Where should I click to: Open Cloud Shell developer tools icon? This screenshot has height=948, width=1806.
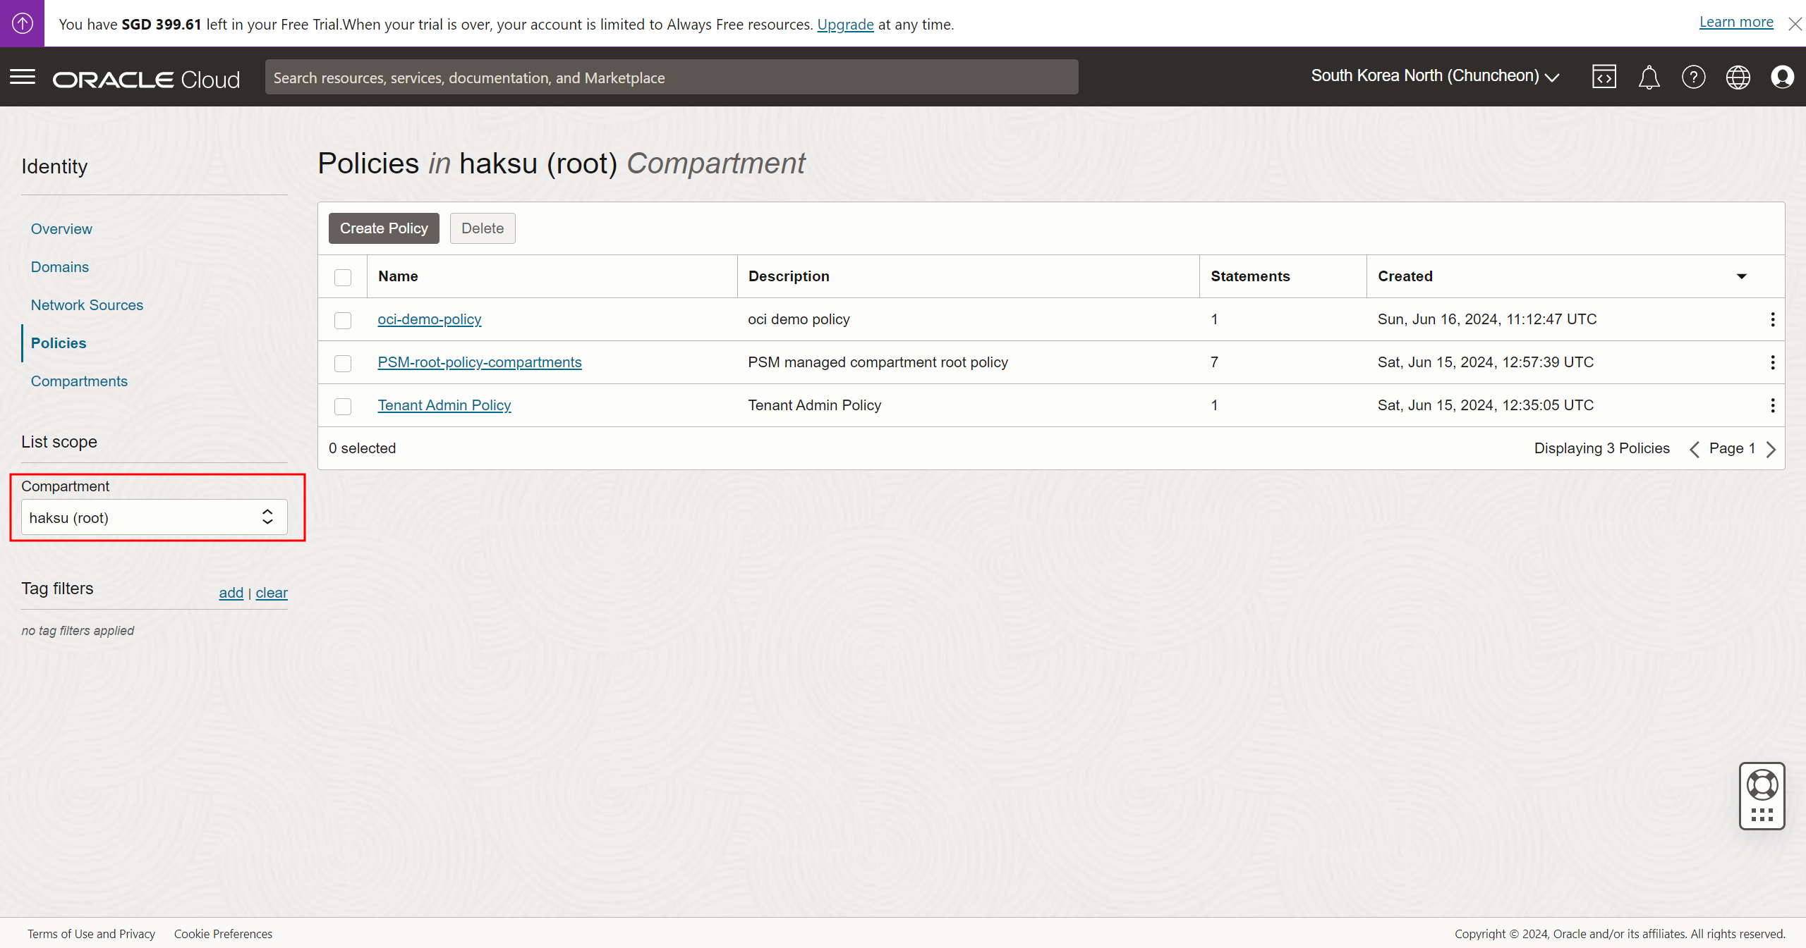(1604, 77)
